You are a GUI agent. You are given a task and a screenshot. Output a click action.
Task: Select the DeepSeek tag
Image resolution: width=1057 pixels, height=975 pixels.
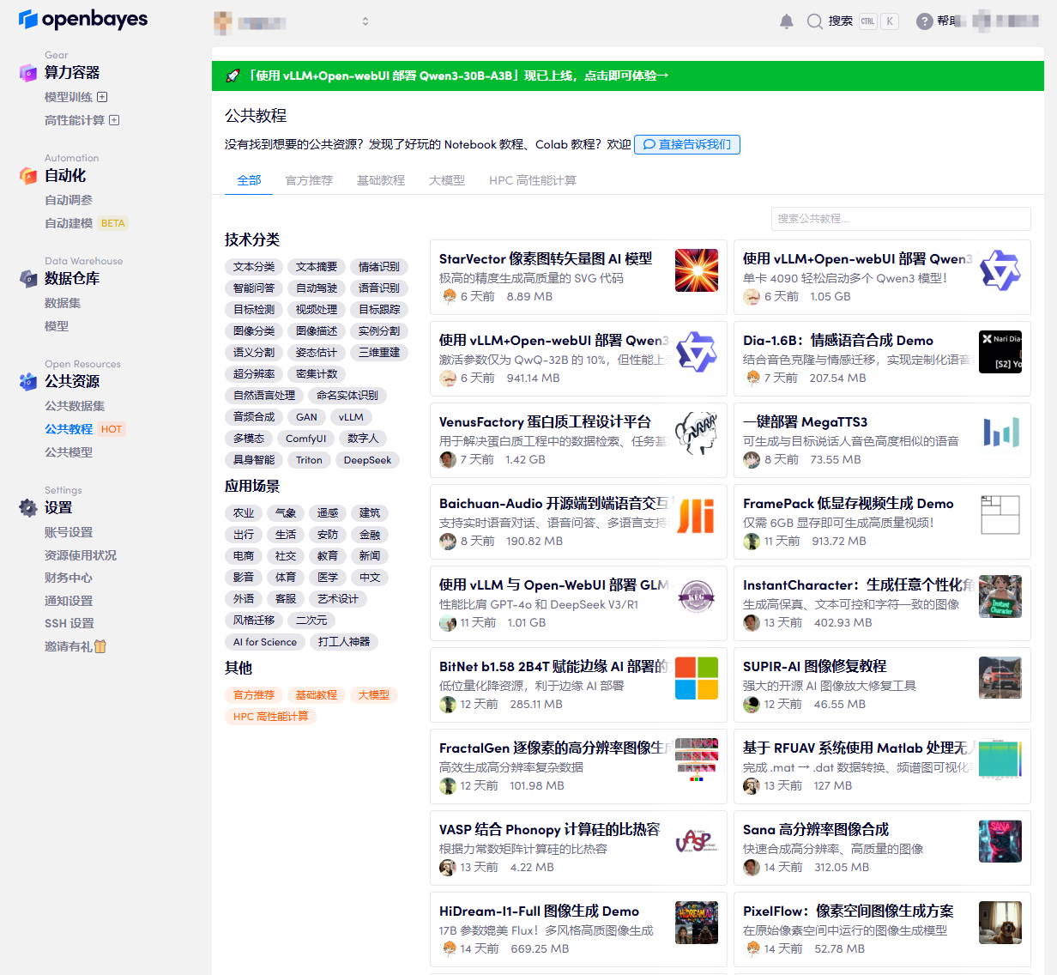[367, 460]
